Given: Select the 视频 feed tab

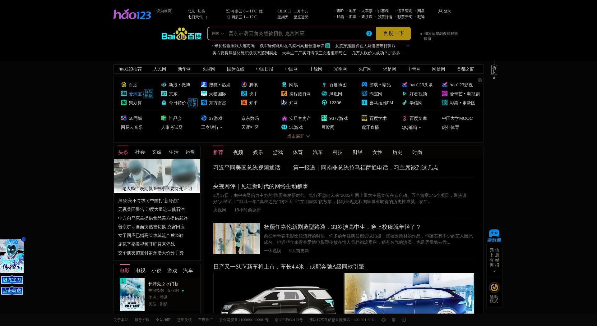Looking at the screenshot, I should (x=238, y=152).
